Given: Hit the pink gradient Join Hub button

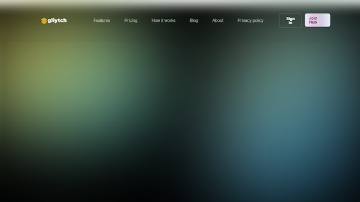Looking at the screenshot, I should pos(317,20).
